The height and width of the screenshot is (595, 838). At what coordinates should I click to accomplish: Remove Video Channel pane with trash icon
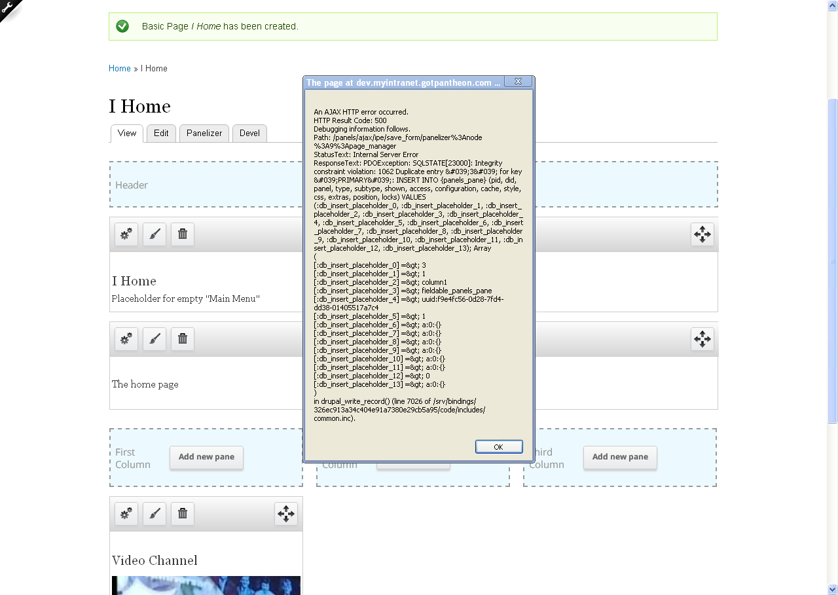click(183, 514)
